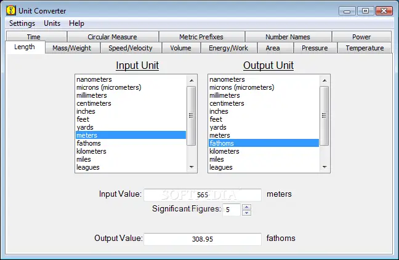Select kilometers in Input Unit list

click(x=131, y=151)
